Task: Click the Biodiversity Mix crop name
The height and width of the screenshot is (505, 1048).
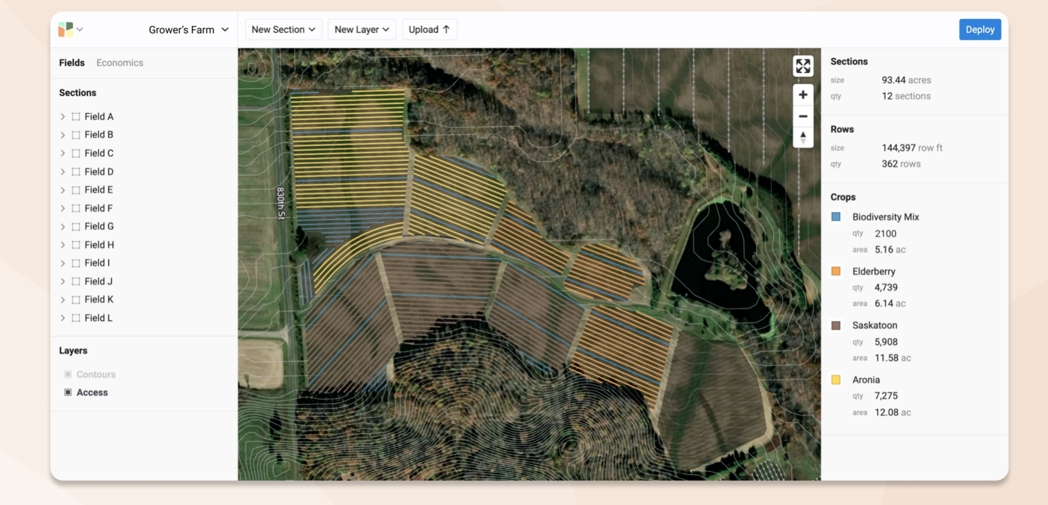Action: coord(886,217)
